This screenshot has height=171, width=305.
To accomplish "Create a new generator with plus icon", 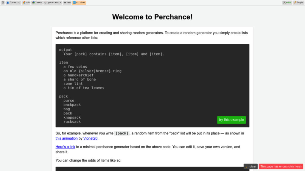I will [67, 2].
